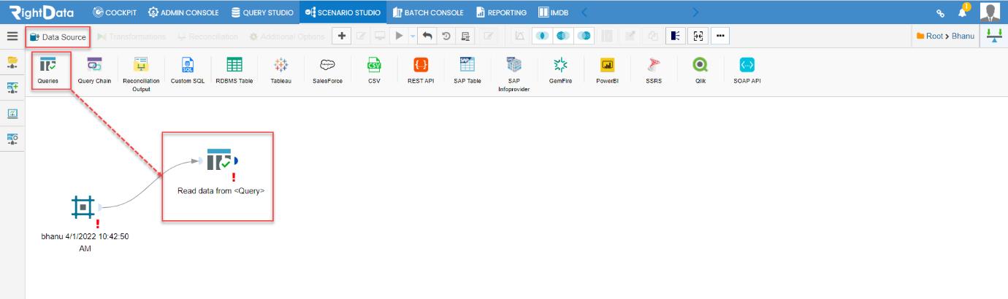Open the user profile avatar

tap(990, 12)
